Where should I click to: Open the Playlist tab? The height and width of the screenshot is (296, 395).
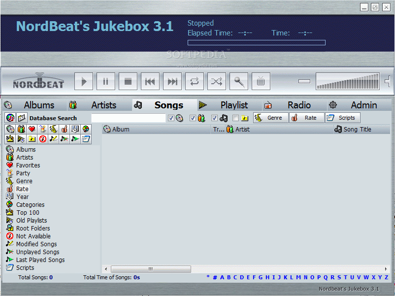[230, 105]
